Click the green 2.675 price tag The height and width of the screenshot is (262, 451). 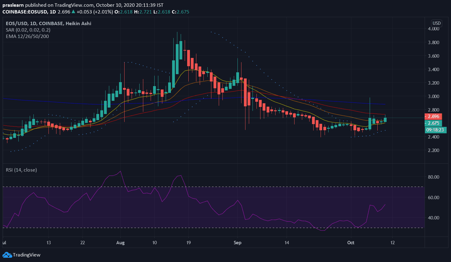click(x=433, y=123)
